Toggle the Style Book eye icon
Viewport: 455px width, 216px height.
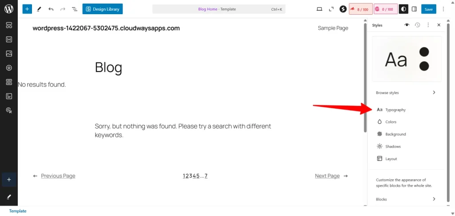407,25
